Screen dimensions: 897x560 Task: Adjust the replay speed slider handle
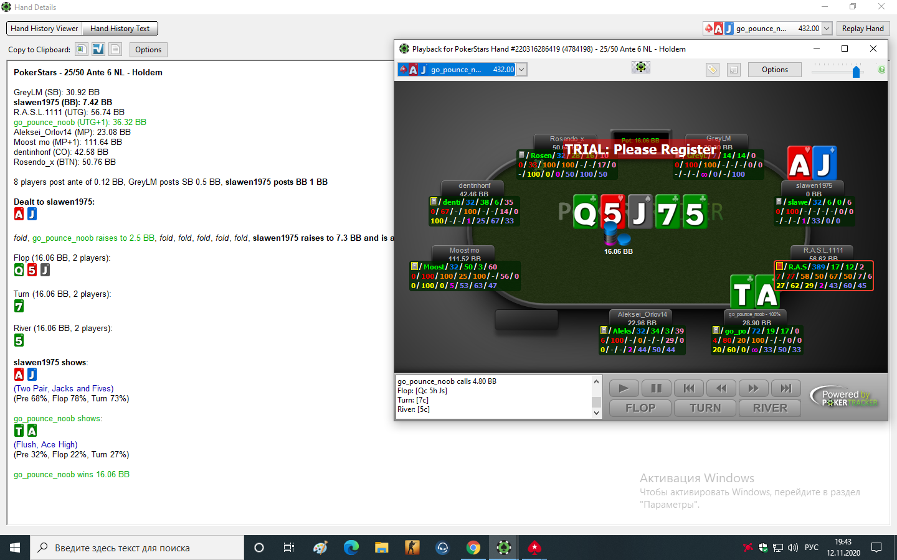[x=856, y=72]
